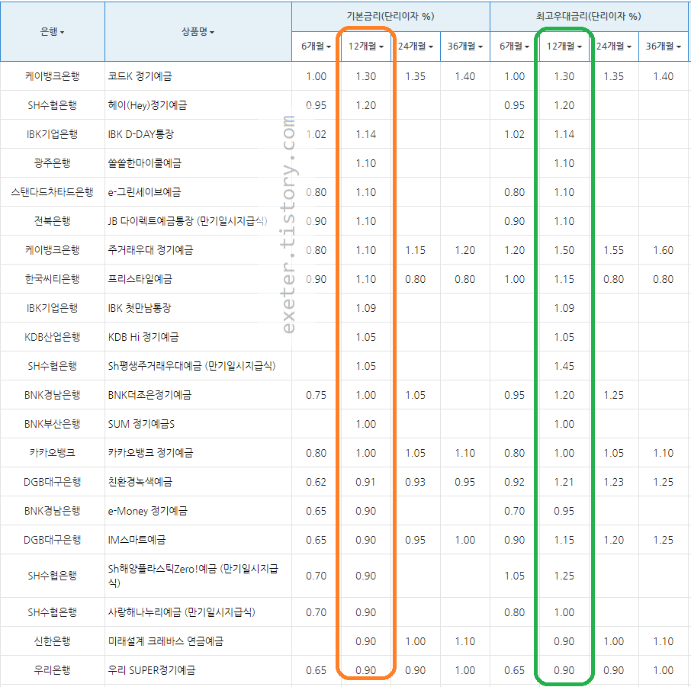
Task: Click JB 다이렉트예금통장 product name
Action: coord(188,221)
